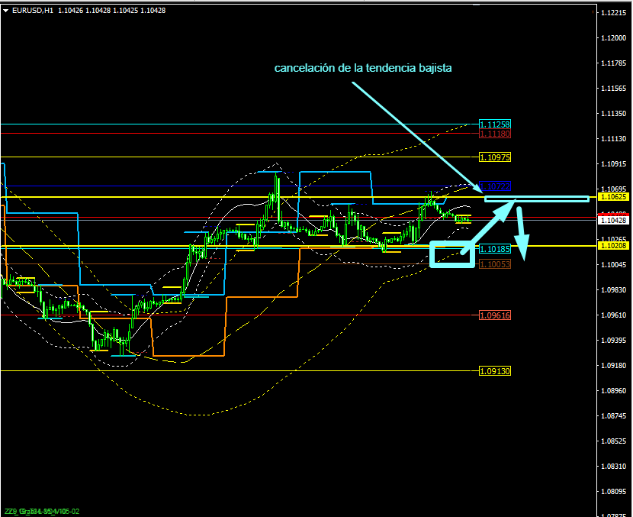Click the 1.10975 yellow price label
This screenshot has height=517, width=633.
pyautogui.click(x=494, y=157)
